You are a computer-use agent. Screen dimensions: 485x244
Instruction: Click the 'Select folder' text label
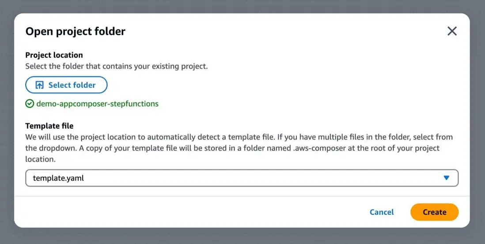[x=72, y=85]
